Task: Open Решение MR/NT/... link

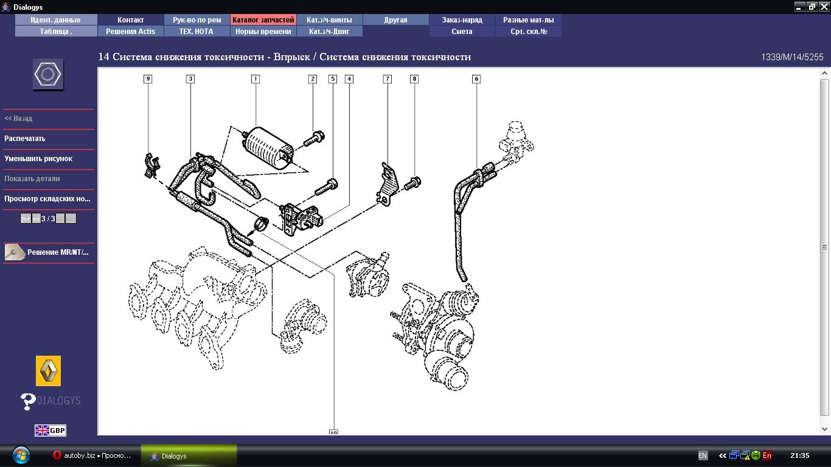Action: 58,252
